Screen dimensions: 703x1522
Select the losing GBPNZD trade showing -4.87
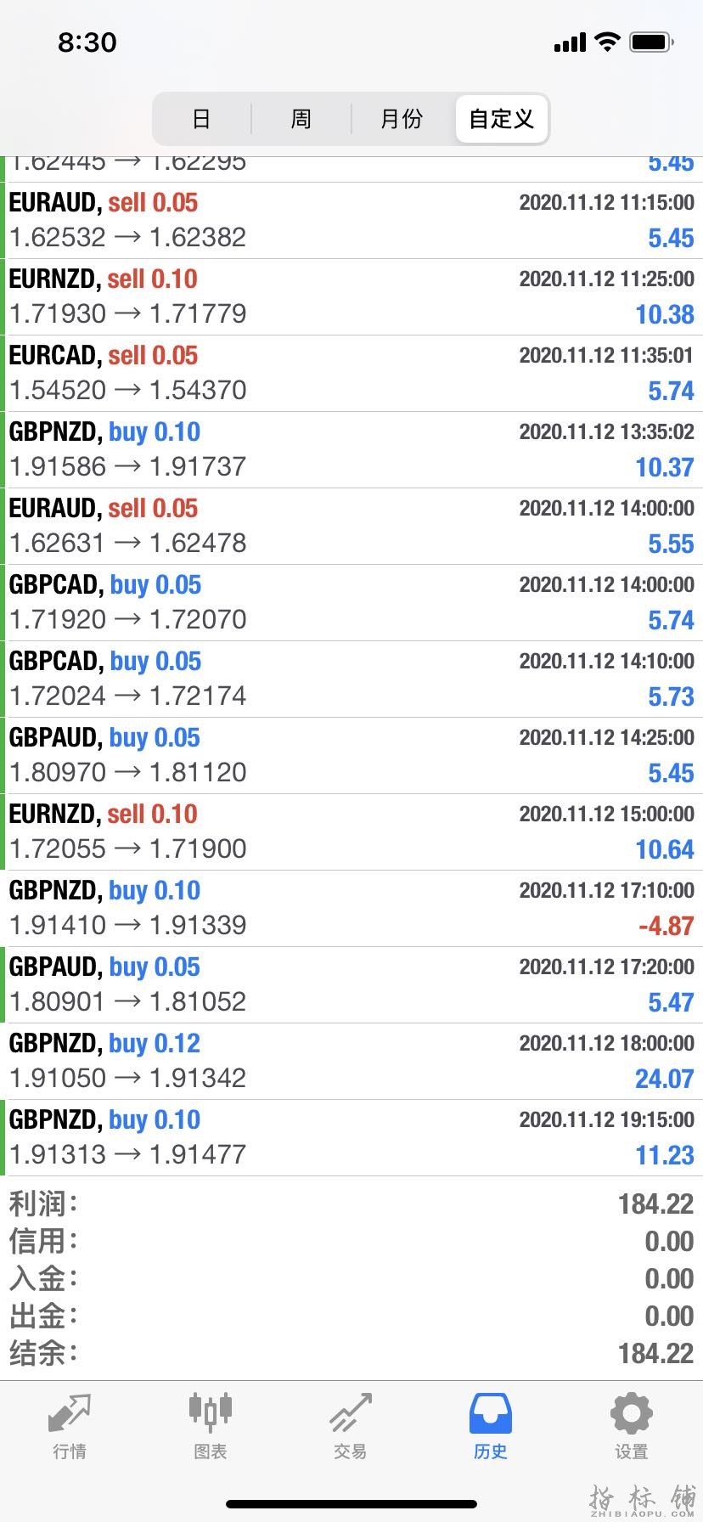(351, 909)
